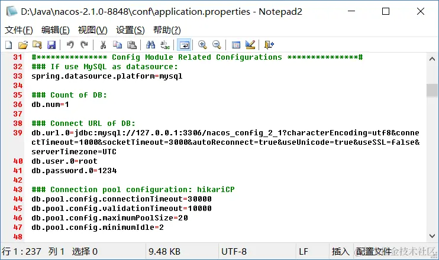Minimize the Notepad2 window
The width and height of the screenshot is (439, 260).
(x=351, y=11)
